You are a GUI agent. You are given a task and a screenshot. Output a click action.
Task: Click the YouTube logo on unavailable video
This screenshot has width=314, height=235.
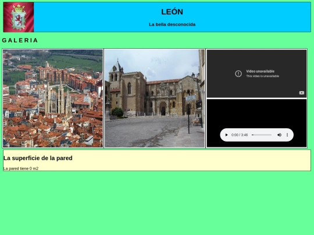tap(302, 93)
